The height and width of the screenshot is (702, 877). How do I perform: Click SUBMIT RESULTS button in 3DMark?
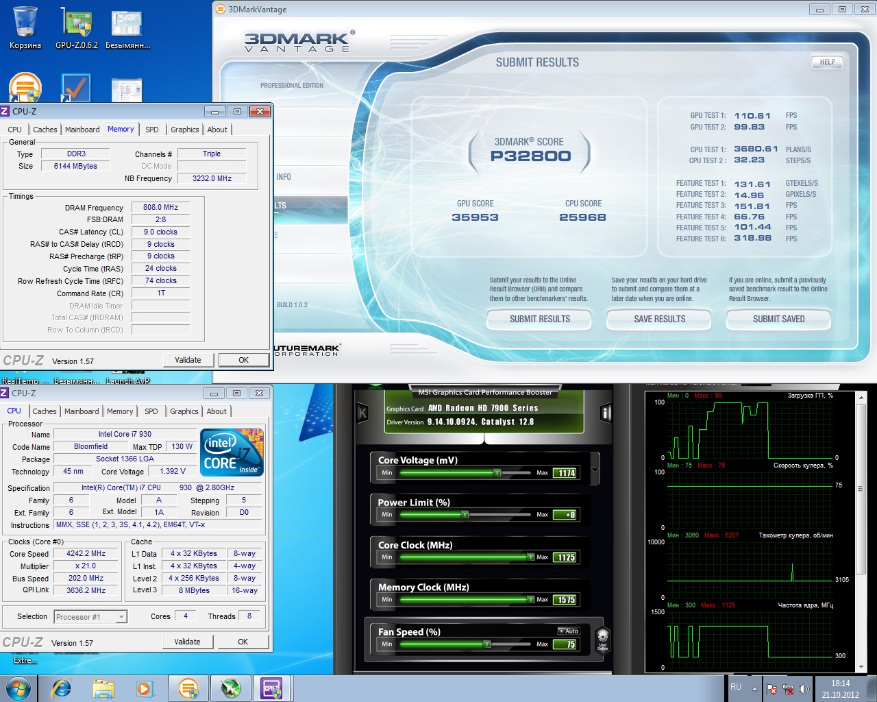pyautogui.click(x=539, y=319)
